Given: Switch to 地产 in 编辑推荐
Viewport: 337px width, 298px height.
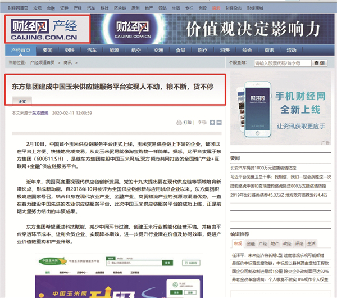Looking at the screenshot, I should pos(275,243).
